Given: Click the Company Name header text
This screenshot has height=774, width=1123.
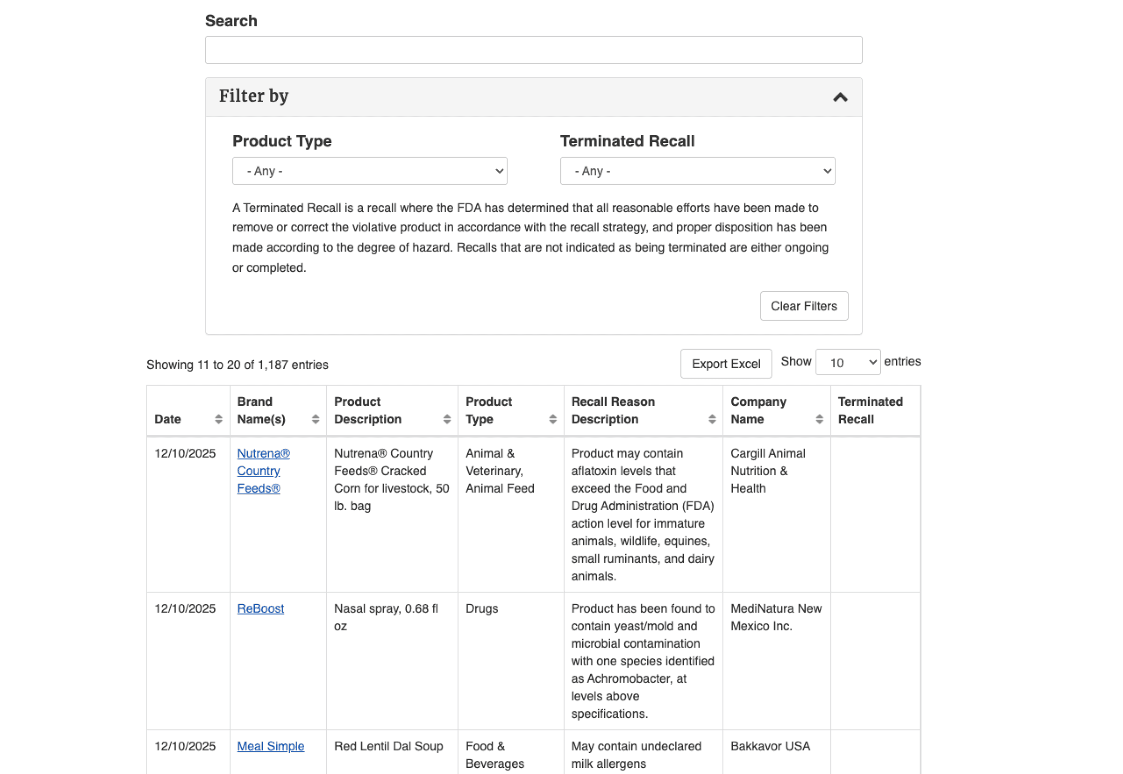Looking at the screenshot, I should (758, 410).
